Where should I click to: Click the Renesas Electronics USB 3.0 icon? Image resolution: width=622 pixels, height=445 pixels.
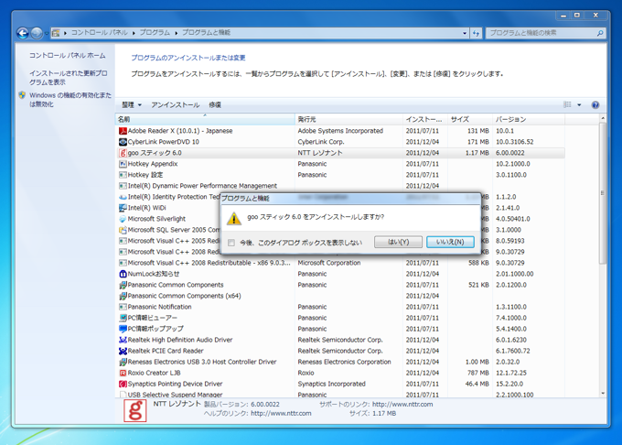123,362
